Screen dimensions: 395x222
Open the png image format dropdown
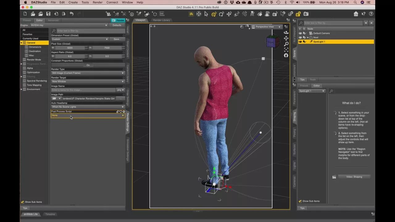coord(121,90)
